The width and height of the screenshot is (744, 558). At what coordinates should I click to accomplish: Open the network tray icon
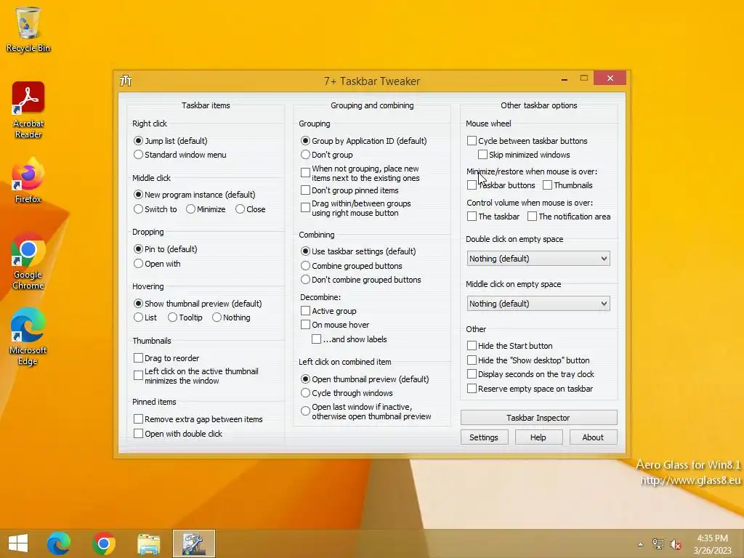tap(658, 544)
